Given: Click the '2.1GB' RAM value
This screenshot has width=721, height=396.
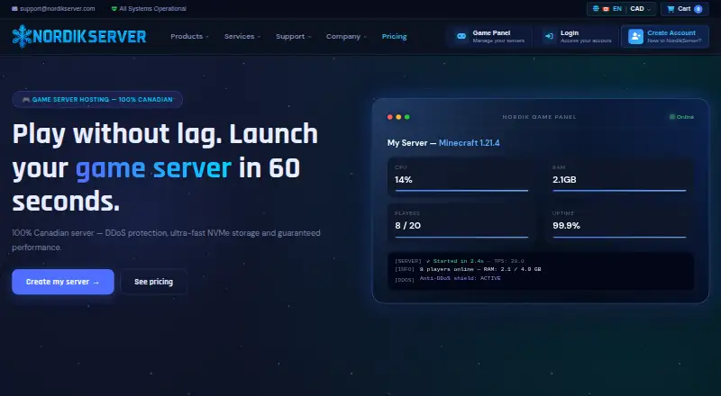Looking at the screenshot, I should tap(564, 180).
